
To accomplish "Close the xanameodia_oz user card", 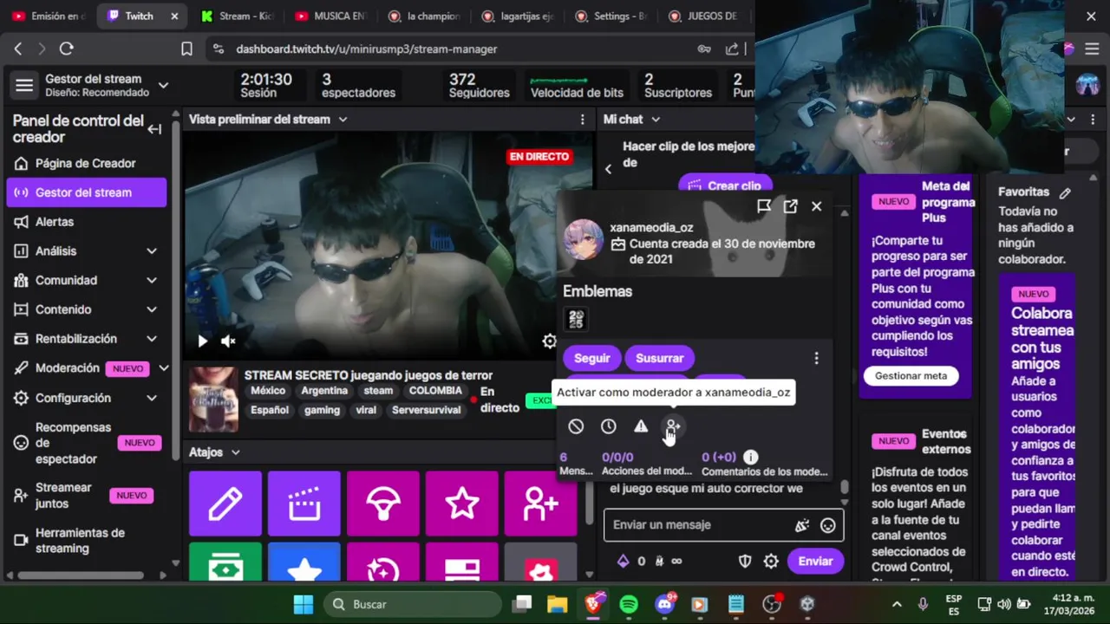I will (816, 206).
